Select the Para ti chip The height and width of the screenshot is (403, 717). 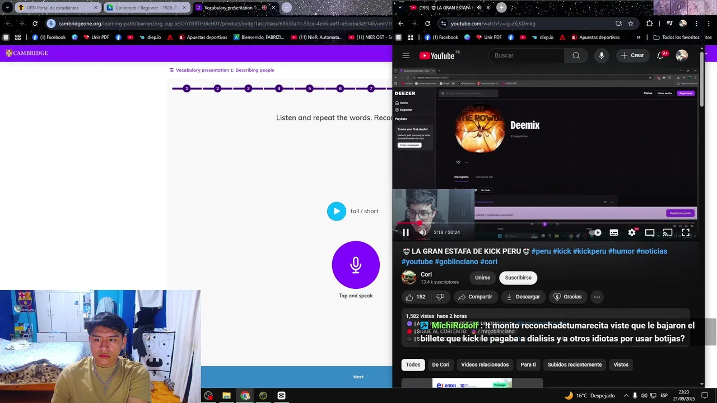pyautogui.click(x=528, y=364)
